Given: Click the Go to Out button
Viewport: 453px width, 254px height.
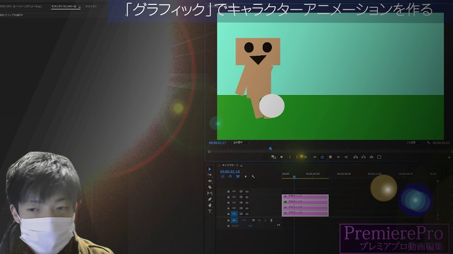Looking at the screenshot, I should pyautogui.click(x=346, y=157).
